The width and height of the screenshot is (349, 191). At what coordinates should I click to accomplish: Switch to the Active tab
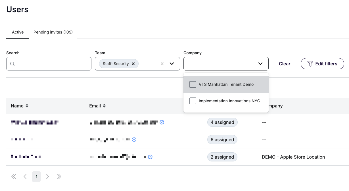pos(18,32)
